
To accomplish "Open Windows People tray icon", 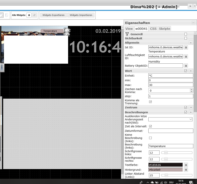I will (141, 182).
